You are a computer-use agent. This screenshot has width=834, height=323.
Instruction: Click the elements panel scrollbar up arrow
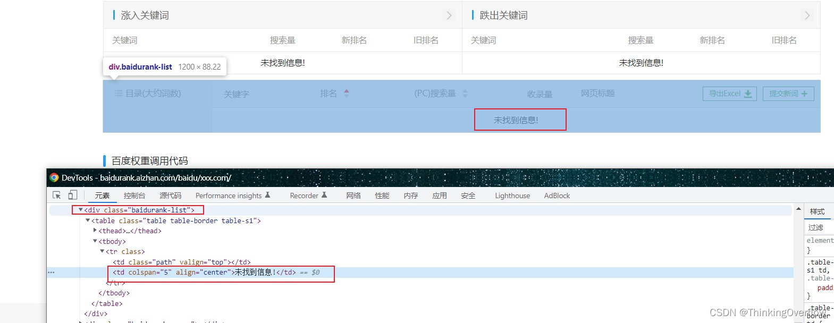click(x=798, y=209)
